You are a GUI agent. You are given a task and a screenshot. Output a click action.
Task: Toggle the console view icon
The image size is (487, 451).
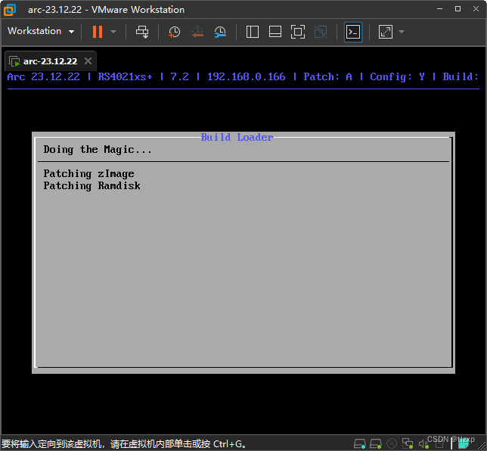click(353, 32)
